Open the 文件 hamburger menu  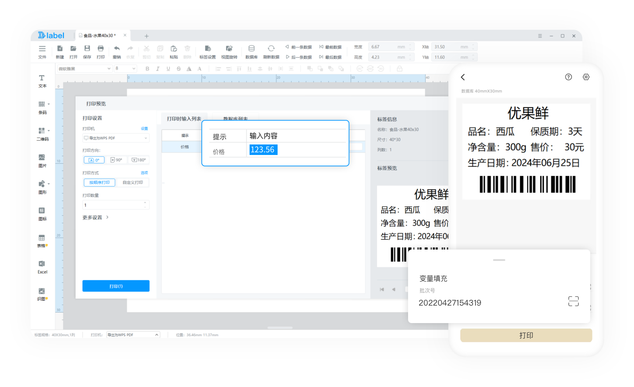pos(42,52)
